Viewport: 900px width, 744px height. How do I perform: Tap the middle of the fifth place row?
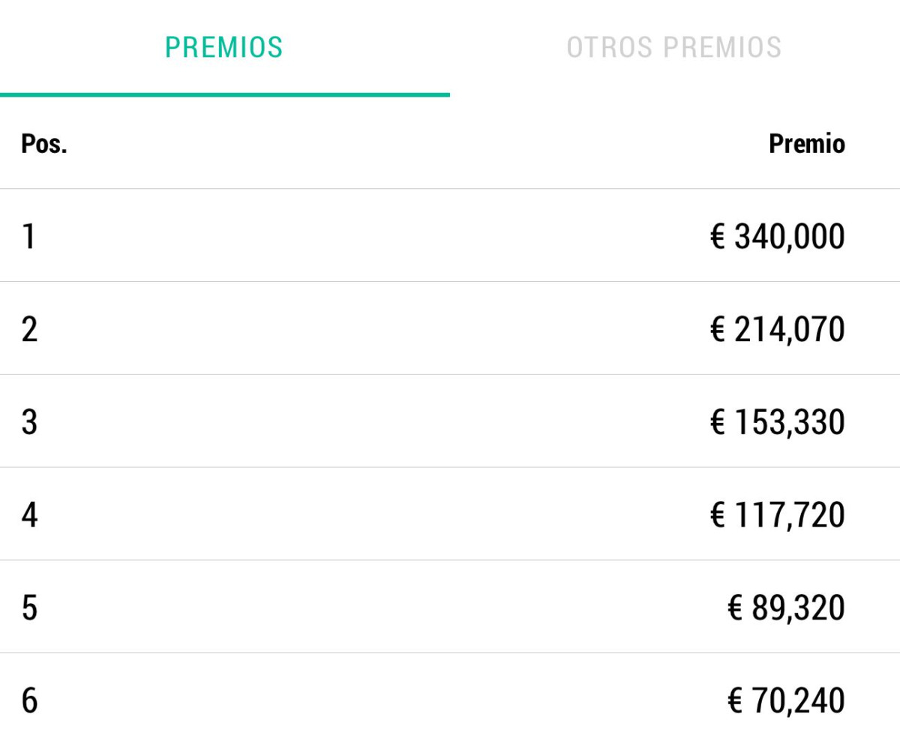pos(450,607)
